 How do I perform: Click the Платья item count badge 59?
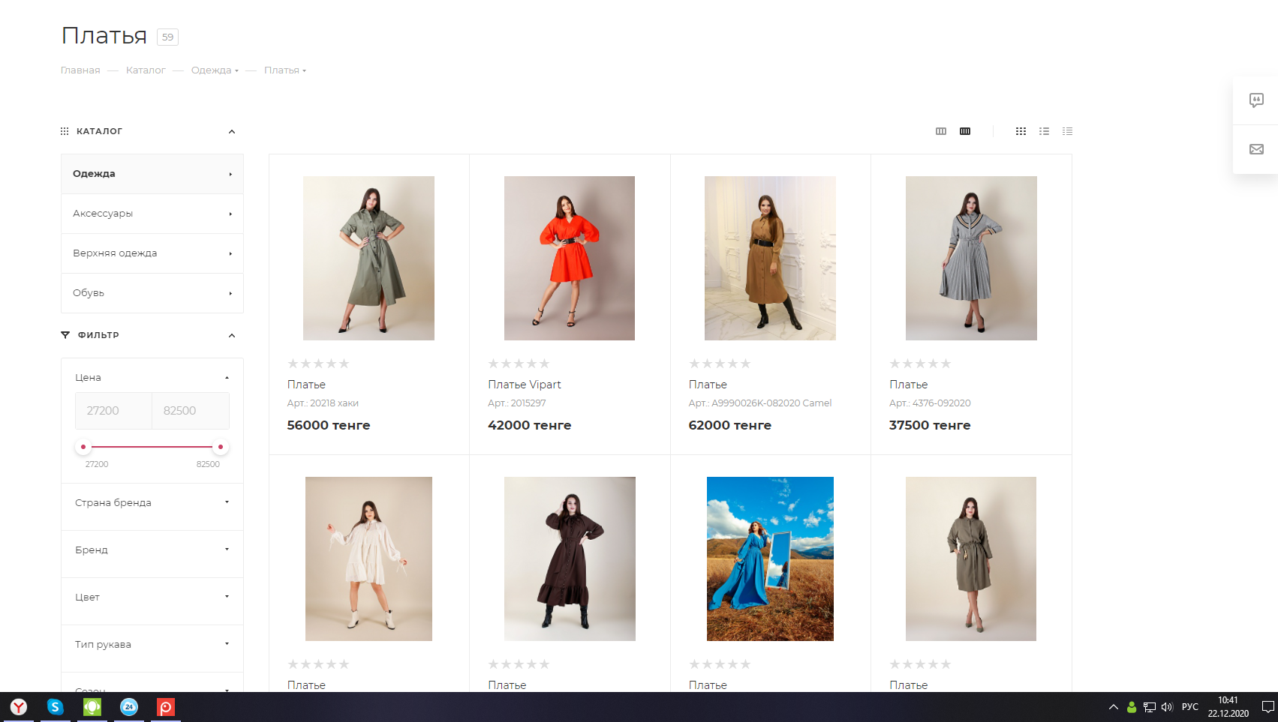pyautogui.click(x=167, y=37)
